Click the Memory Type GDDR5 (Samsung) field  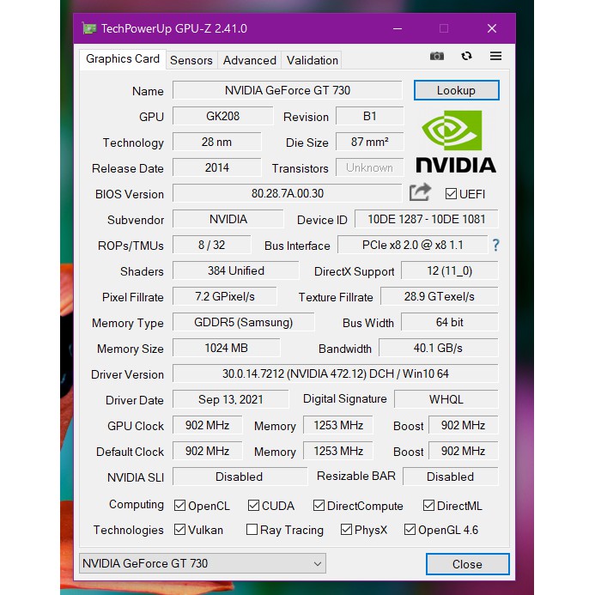243,322
